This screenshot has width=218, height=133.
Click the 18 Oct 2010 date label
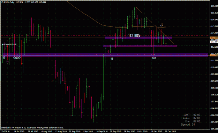pos(157,131)
